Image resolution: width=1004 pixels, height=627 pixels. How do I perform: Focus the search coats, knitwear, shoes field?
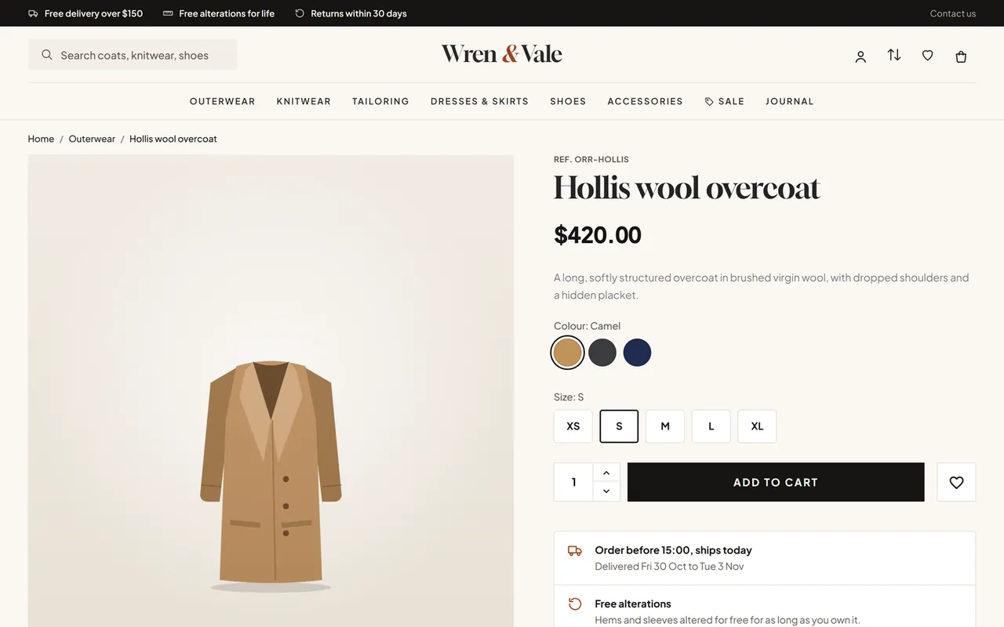pos(133,55)
